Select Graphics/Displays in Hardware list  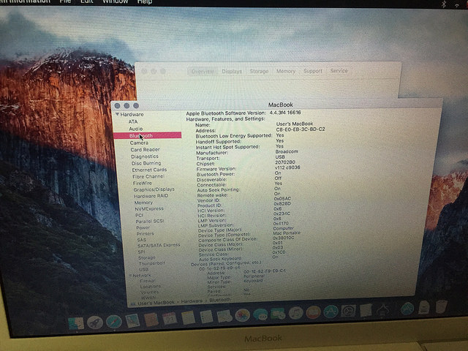click(x=154, y=189)
